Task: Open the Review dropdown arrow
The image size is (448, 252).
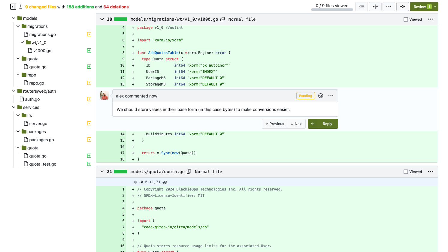Action: pyautogui.click(x=435, y=7)
